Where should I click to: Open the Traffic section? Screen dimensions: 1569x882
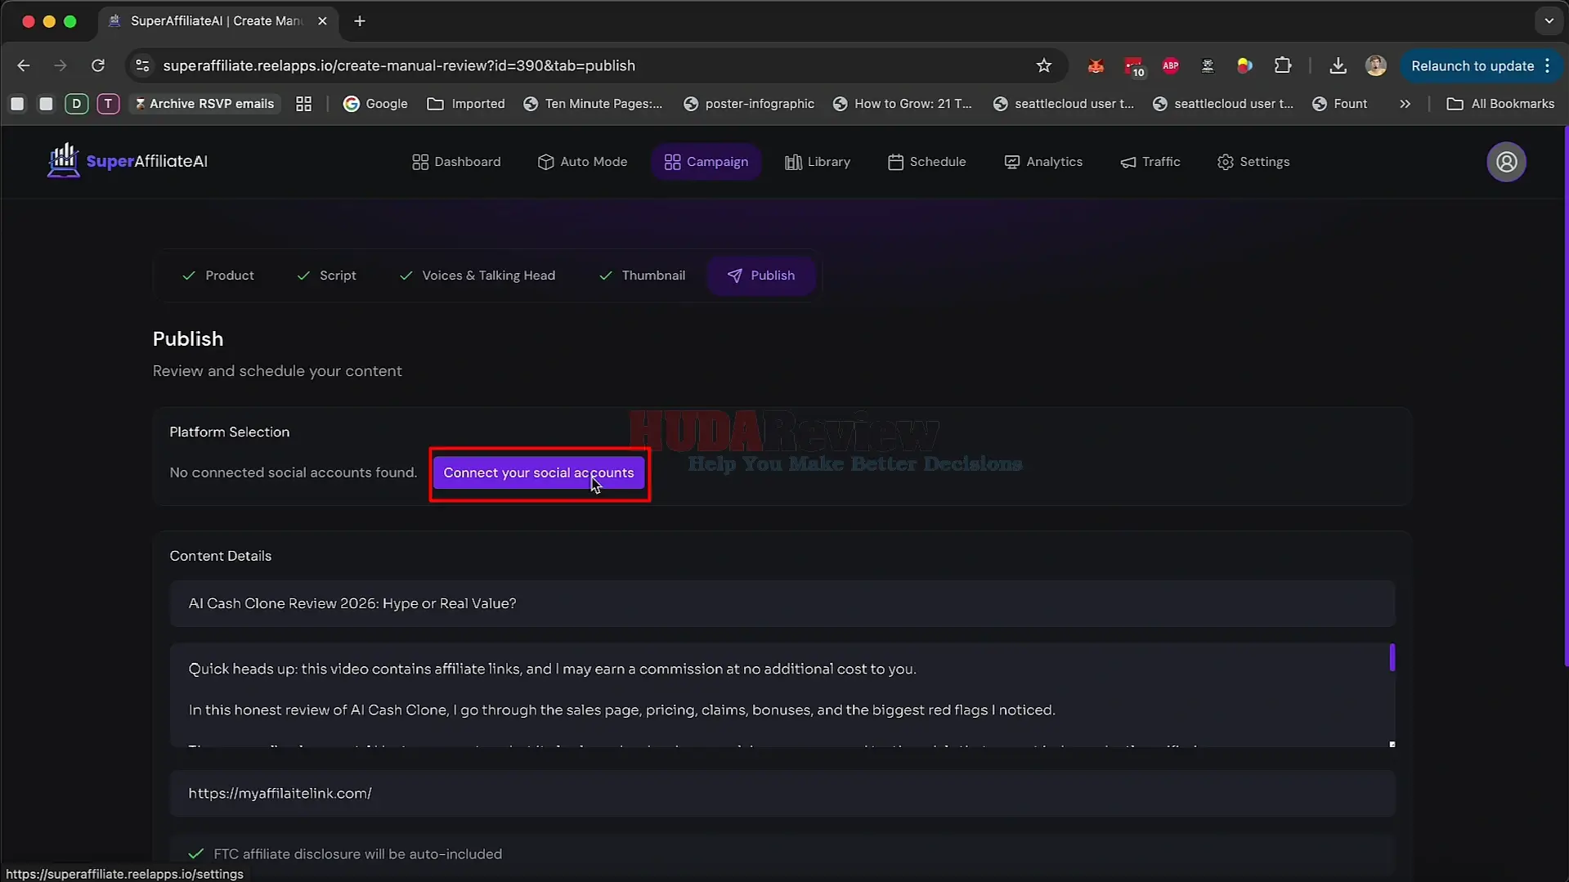[x=1150, y=162]
